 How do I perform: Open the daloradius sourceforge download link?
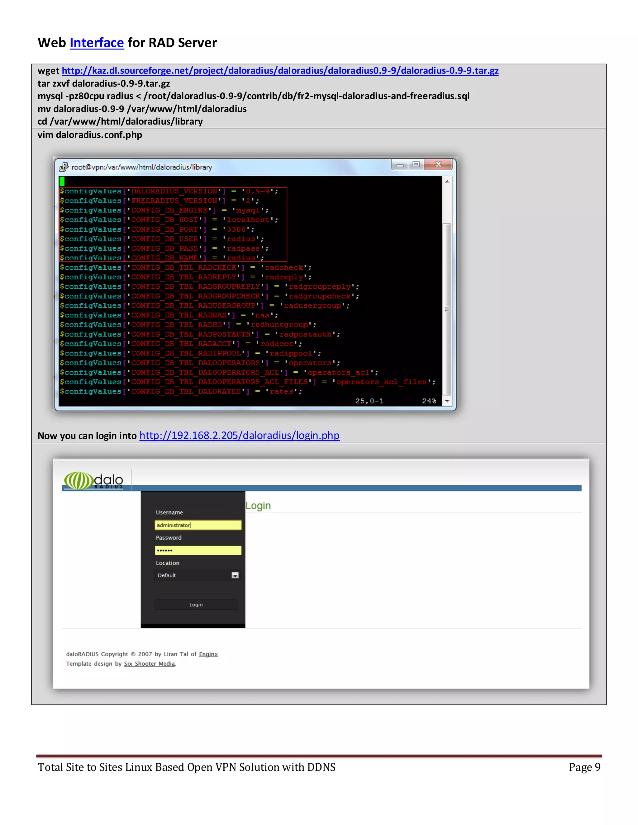(x=280, y=71)
